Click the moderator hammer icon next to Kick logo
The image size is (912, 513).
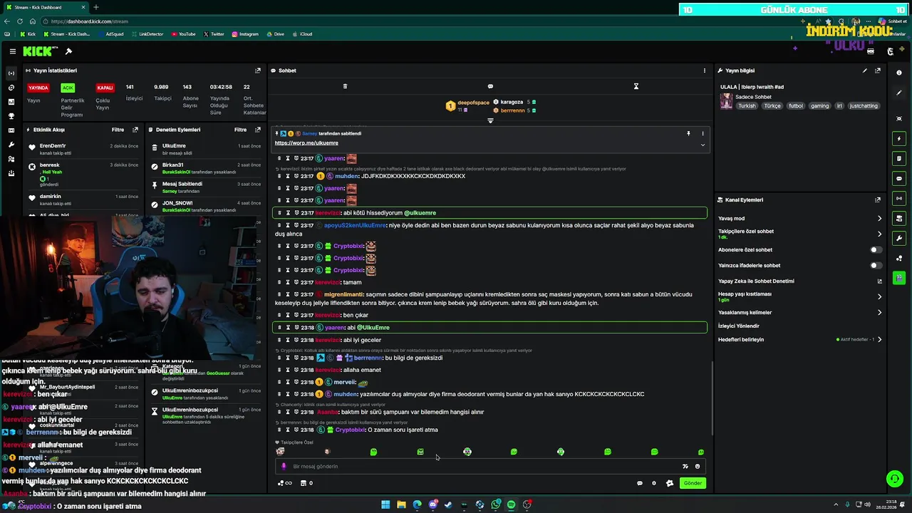pyautogui.click(x=68, y=51)
